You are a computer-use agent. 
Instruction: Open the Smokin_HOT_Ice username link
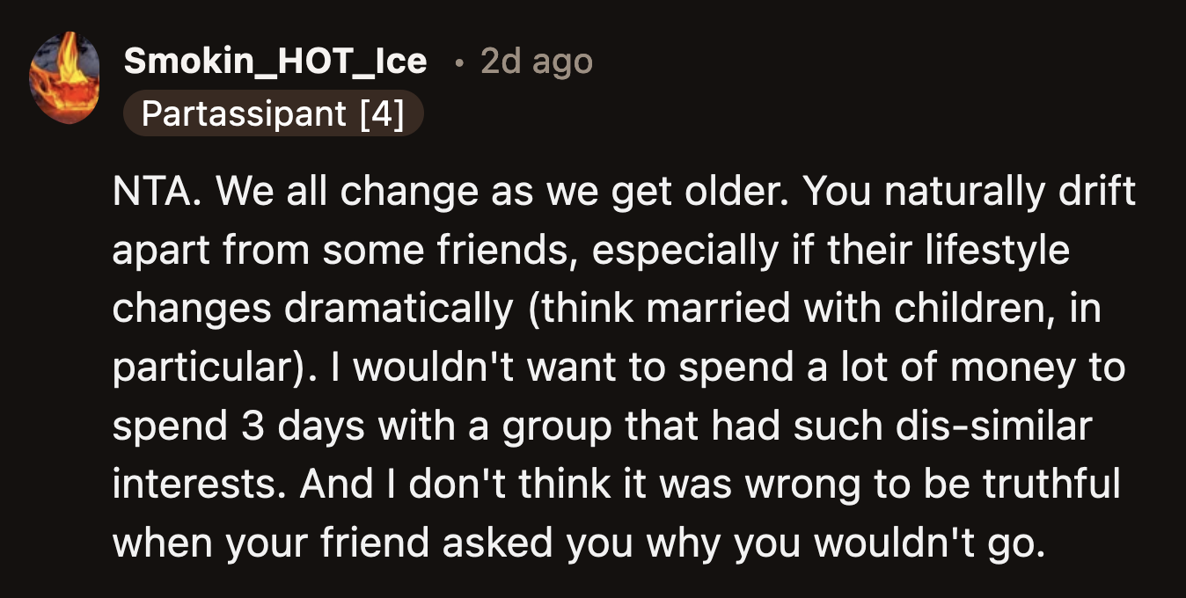coord(275,62)
